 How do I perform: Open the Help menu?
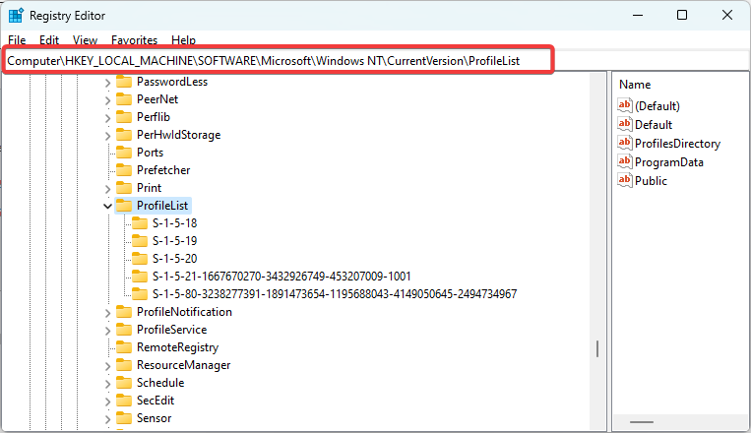point(183,40)
